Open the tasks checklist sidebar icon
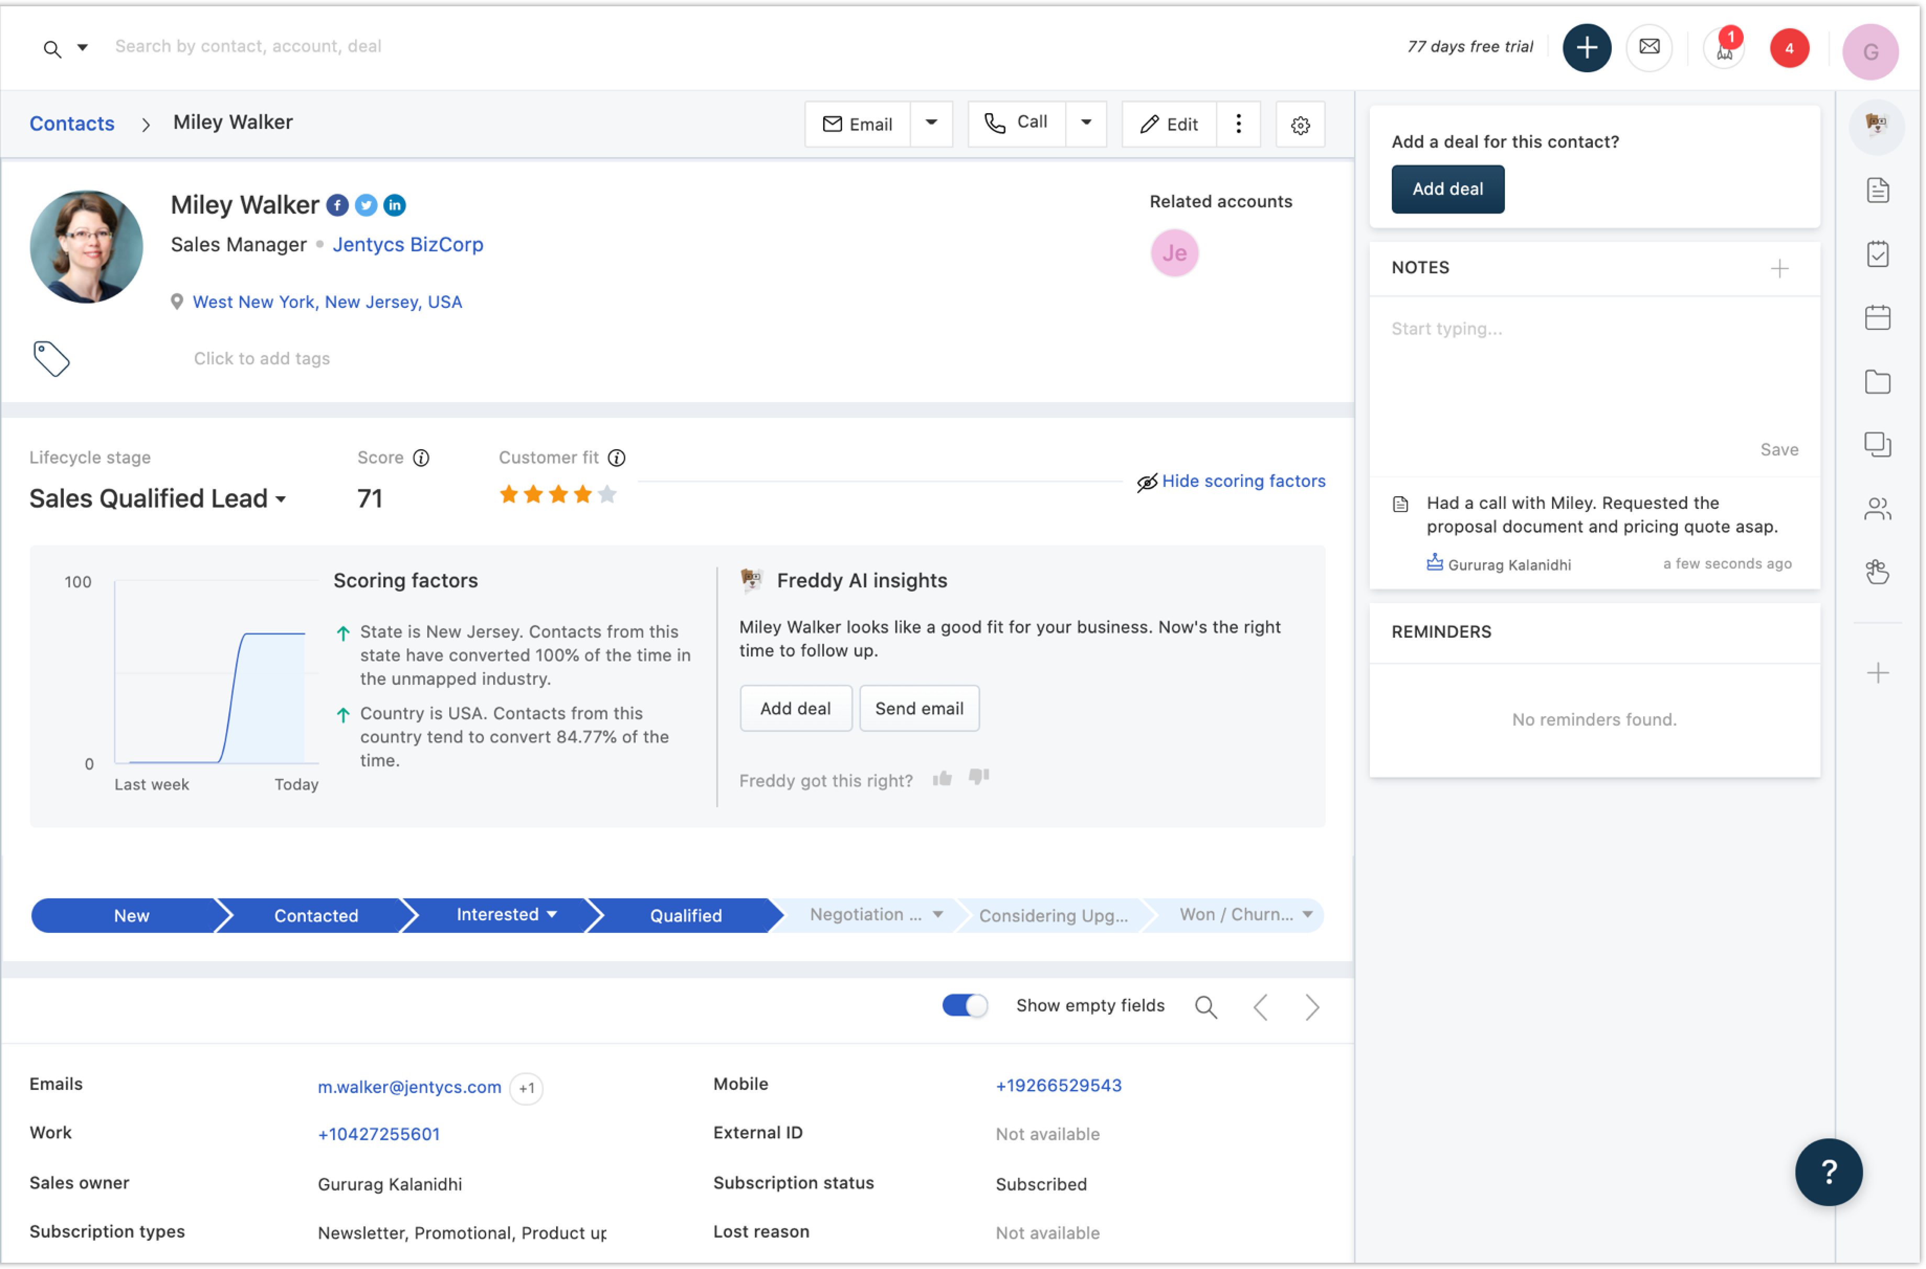 coord(1877,254)
